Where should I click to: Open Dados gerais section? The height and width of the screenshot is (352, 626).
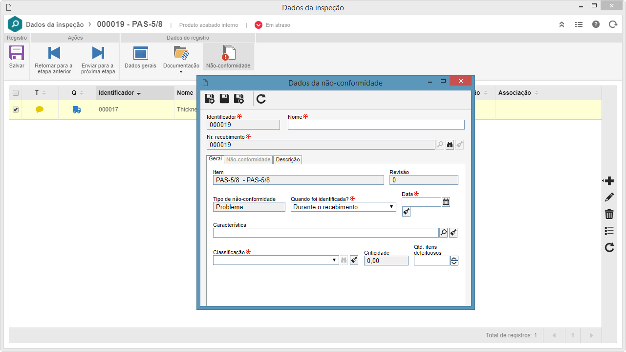pyautogui.click(x=140, y=57)
